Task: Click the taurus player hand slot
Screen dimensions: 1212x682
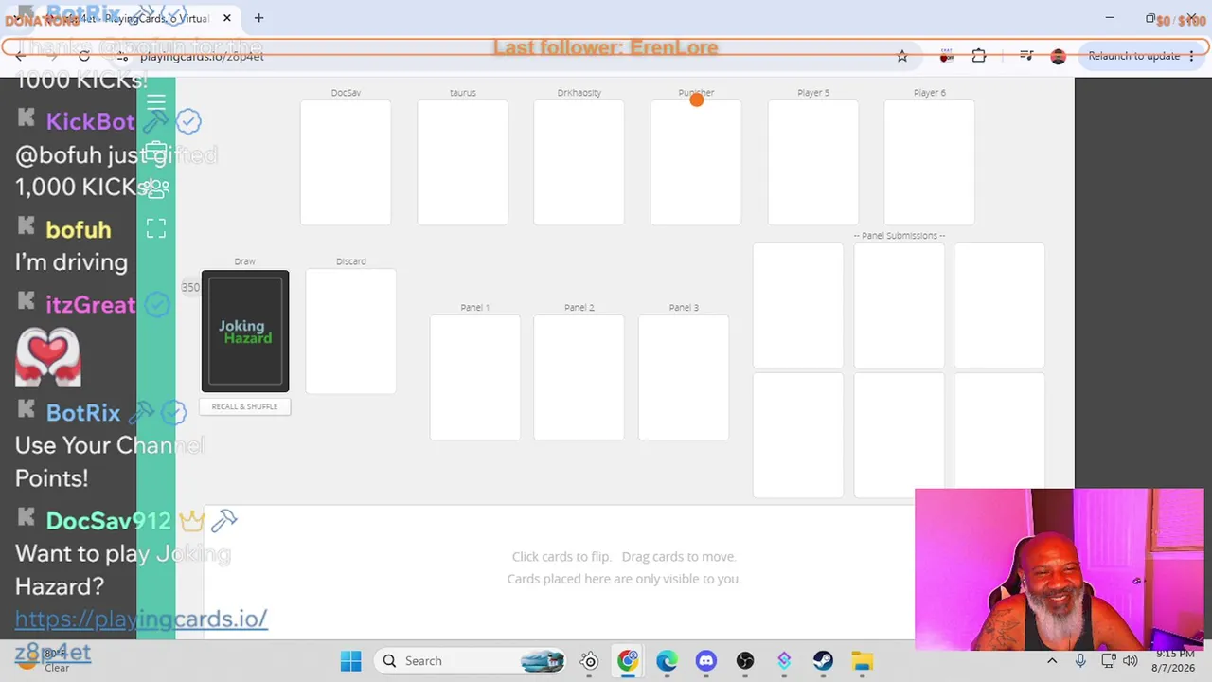Action: tap(462, 163)
